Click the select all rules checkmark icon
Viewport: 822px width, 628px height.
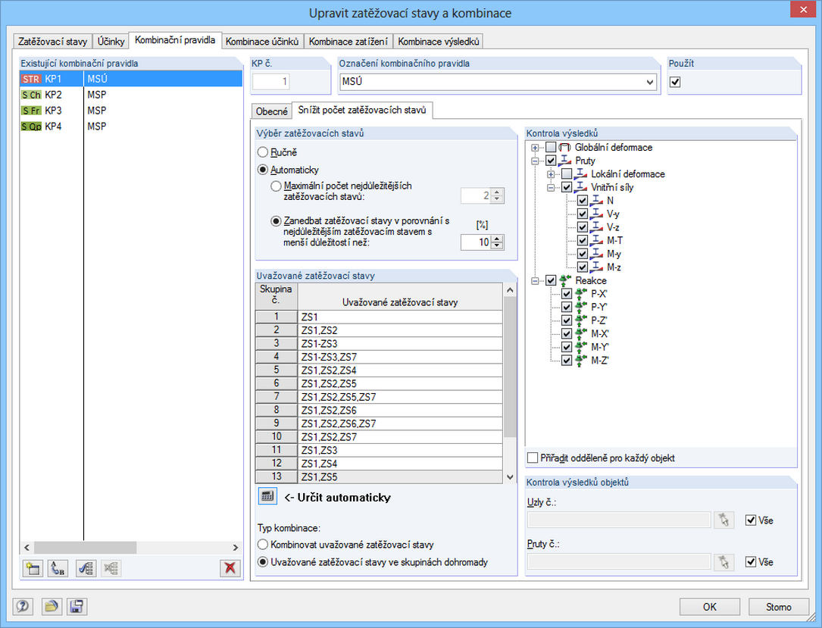coord(86,568)
